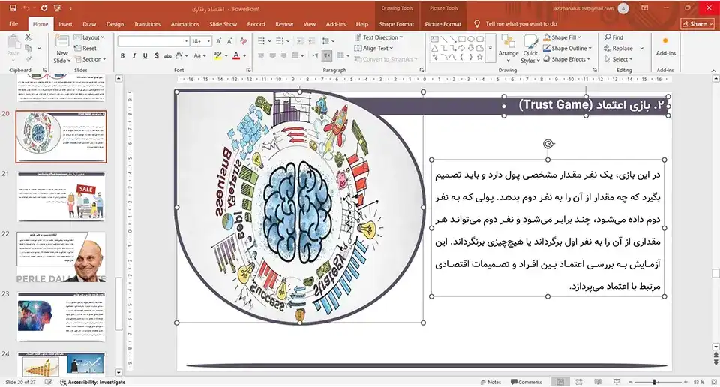Open the font size dropdown showing 18+
This screenshot has width=720, height=387.
[x=201, y=41]
